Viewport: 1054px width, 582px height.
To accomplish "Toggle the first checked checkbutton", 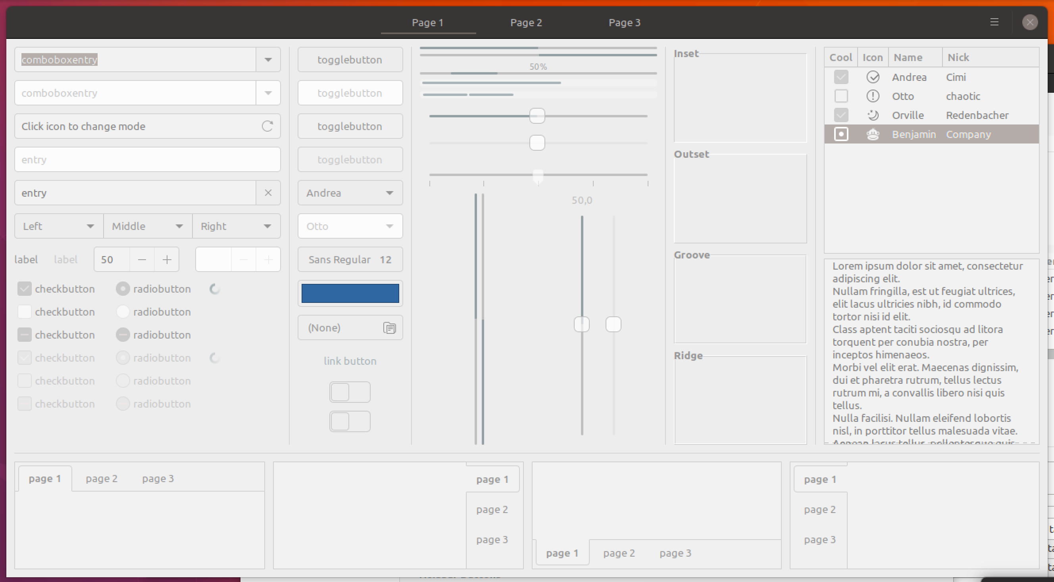I will click(x=25, y=289).
